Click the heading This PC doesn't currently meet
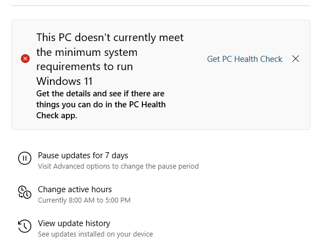The width and height of the screenshot is (322, 242). [110, 37]
